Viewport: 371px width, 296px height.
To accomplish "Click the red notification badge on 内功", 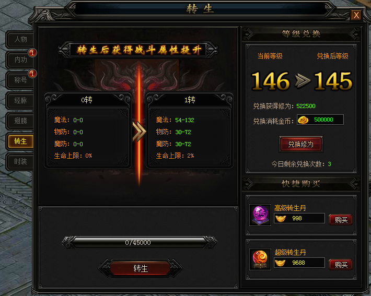I will point(32,53).
